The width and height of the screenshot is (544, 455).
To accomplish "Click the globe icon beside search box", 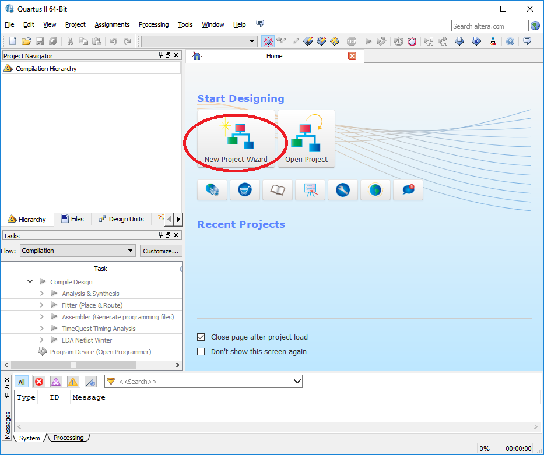I will 535,26.
